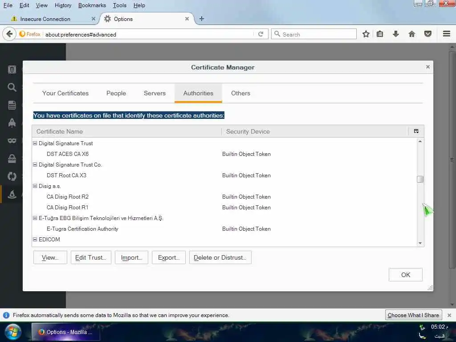Show bookmarks list icon in toolbar
Image resolution: width=456 pixels, height=342 pixels.
tap(380, 34)
